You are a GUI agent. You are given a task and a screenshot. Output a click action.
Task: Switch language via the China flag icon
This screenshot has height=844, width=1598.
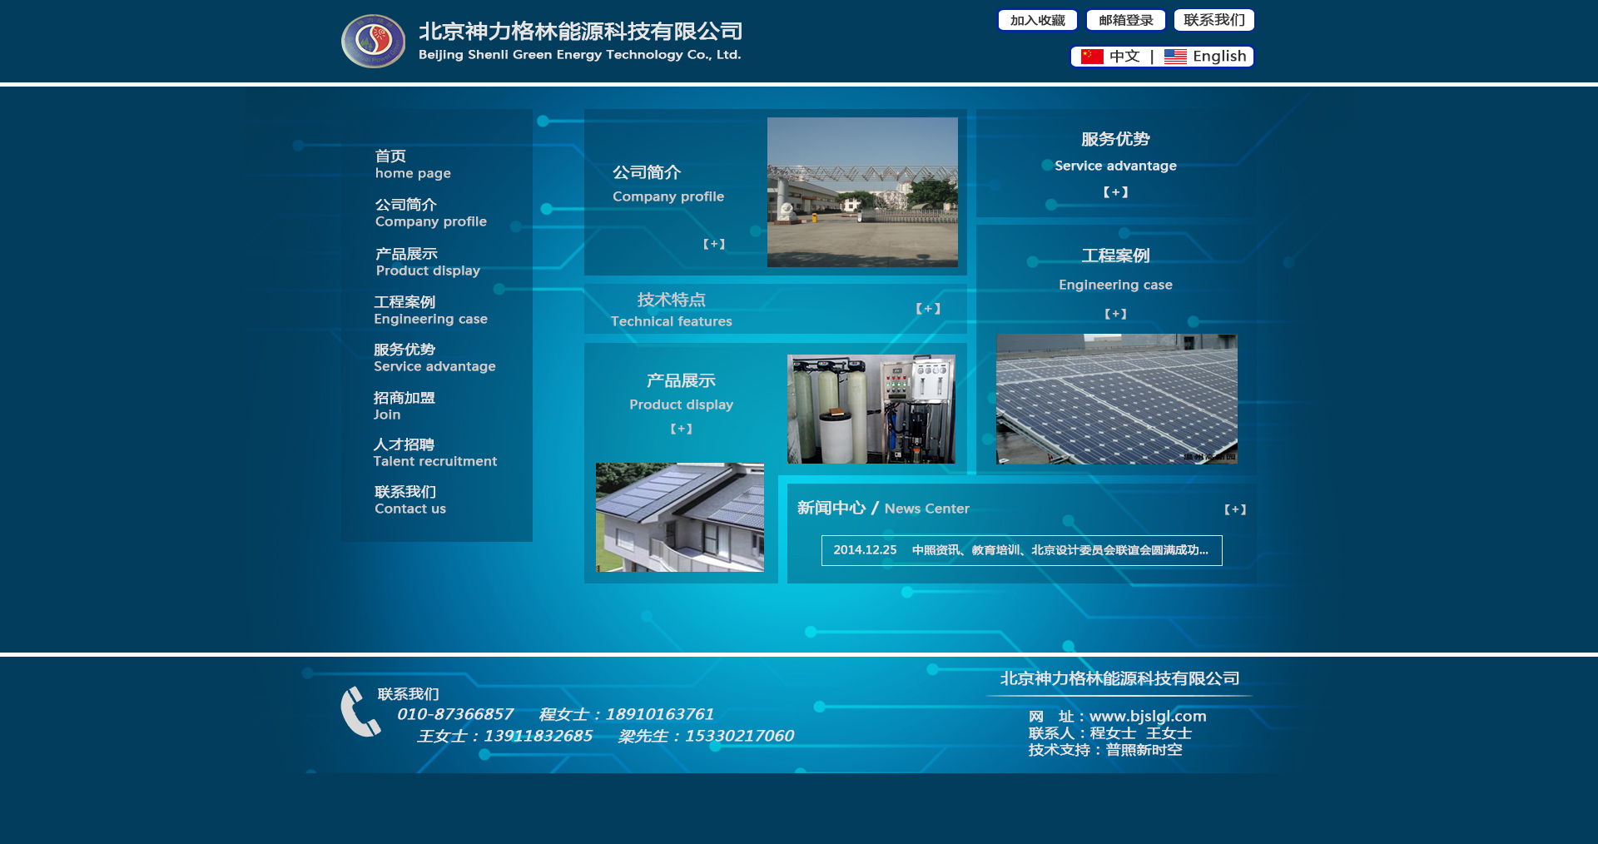tap(1092, 57)
